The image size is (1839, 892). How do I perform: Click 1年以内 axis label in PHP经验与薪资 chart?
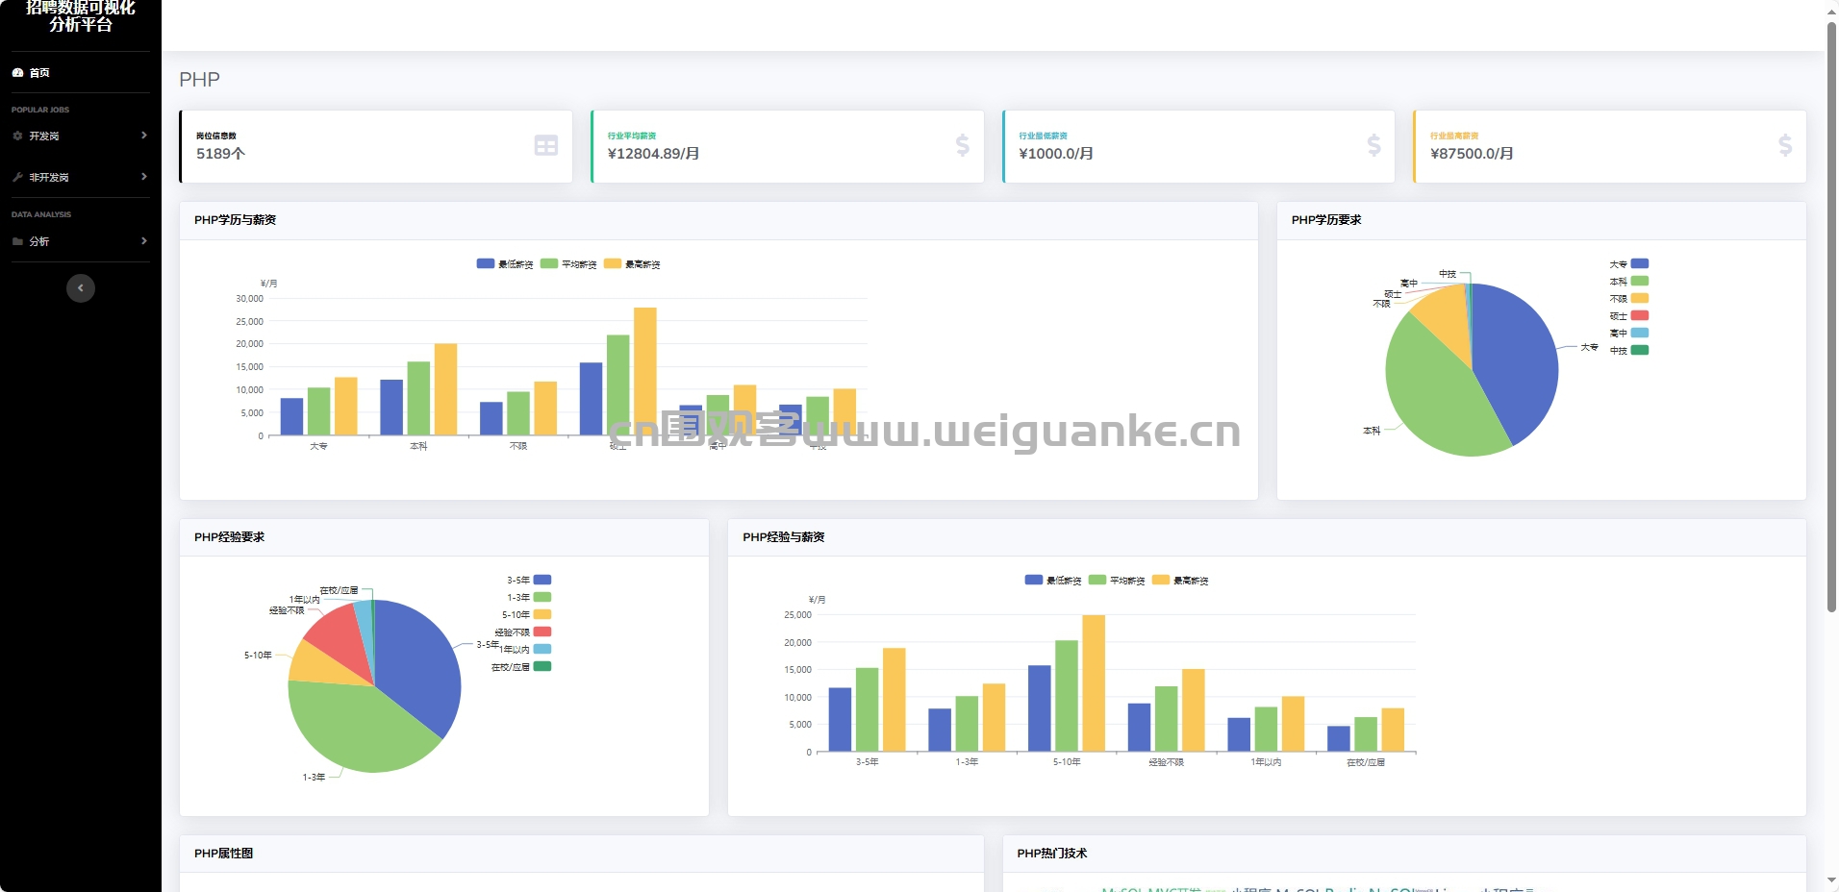[x=1266, y=762]
